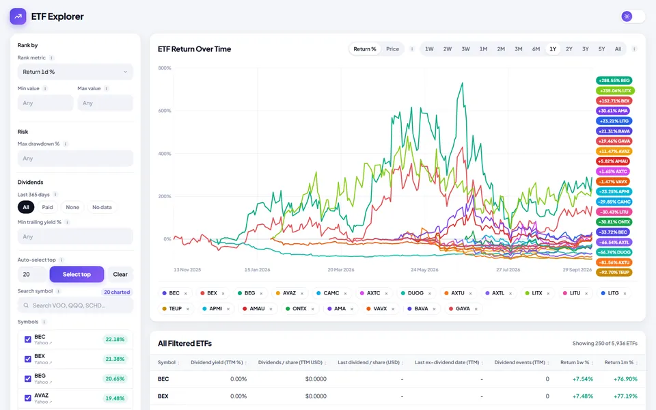Click the Search symbol input field
Image resolution: width=656 pixels, height=410 pixels.
[75, 305]
